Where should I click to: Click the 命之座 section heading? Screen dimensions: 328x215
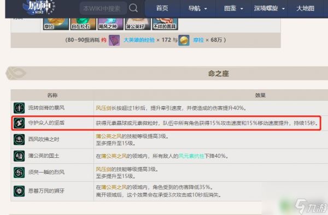point(218,73)
